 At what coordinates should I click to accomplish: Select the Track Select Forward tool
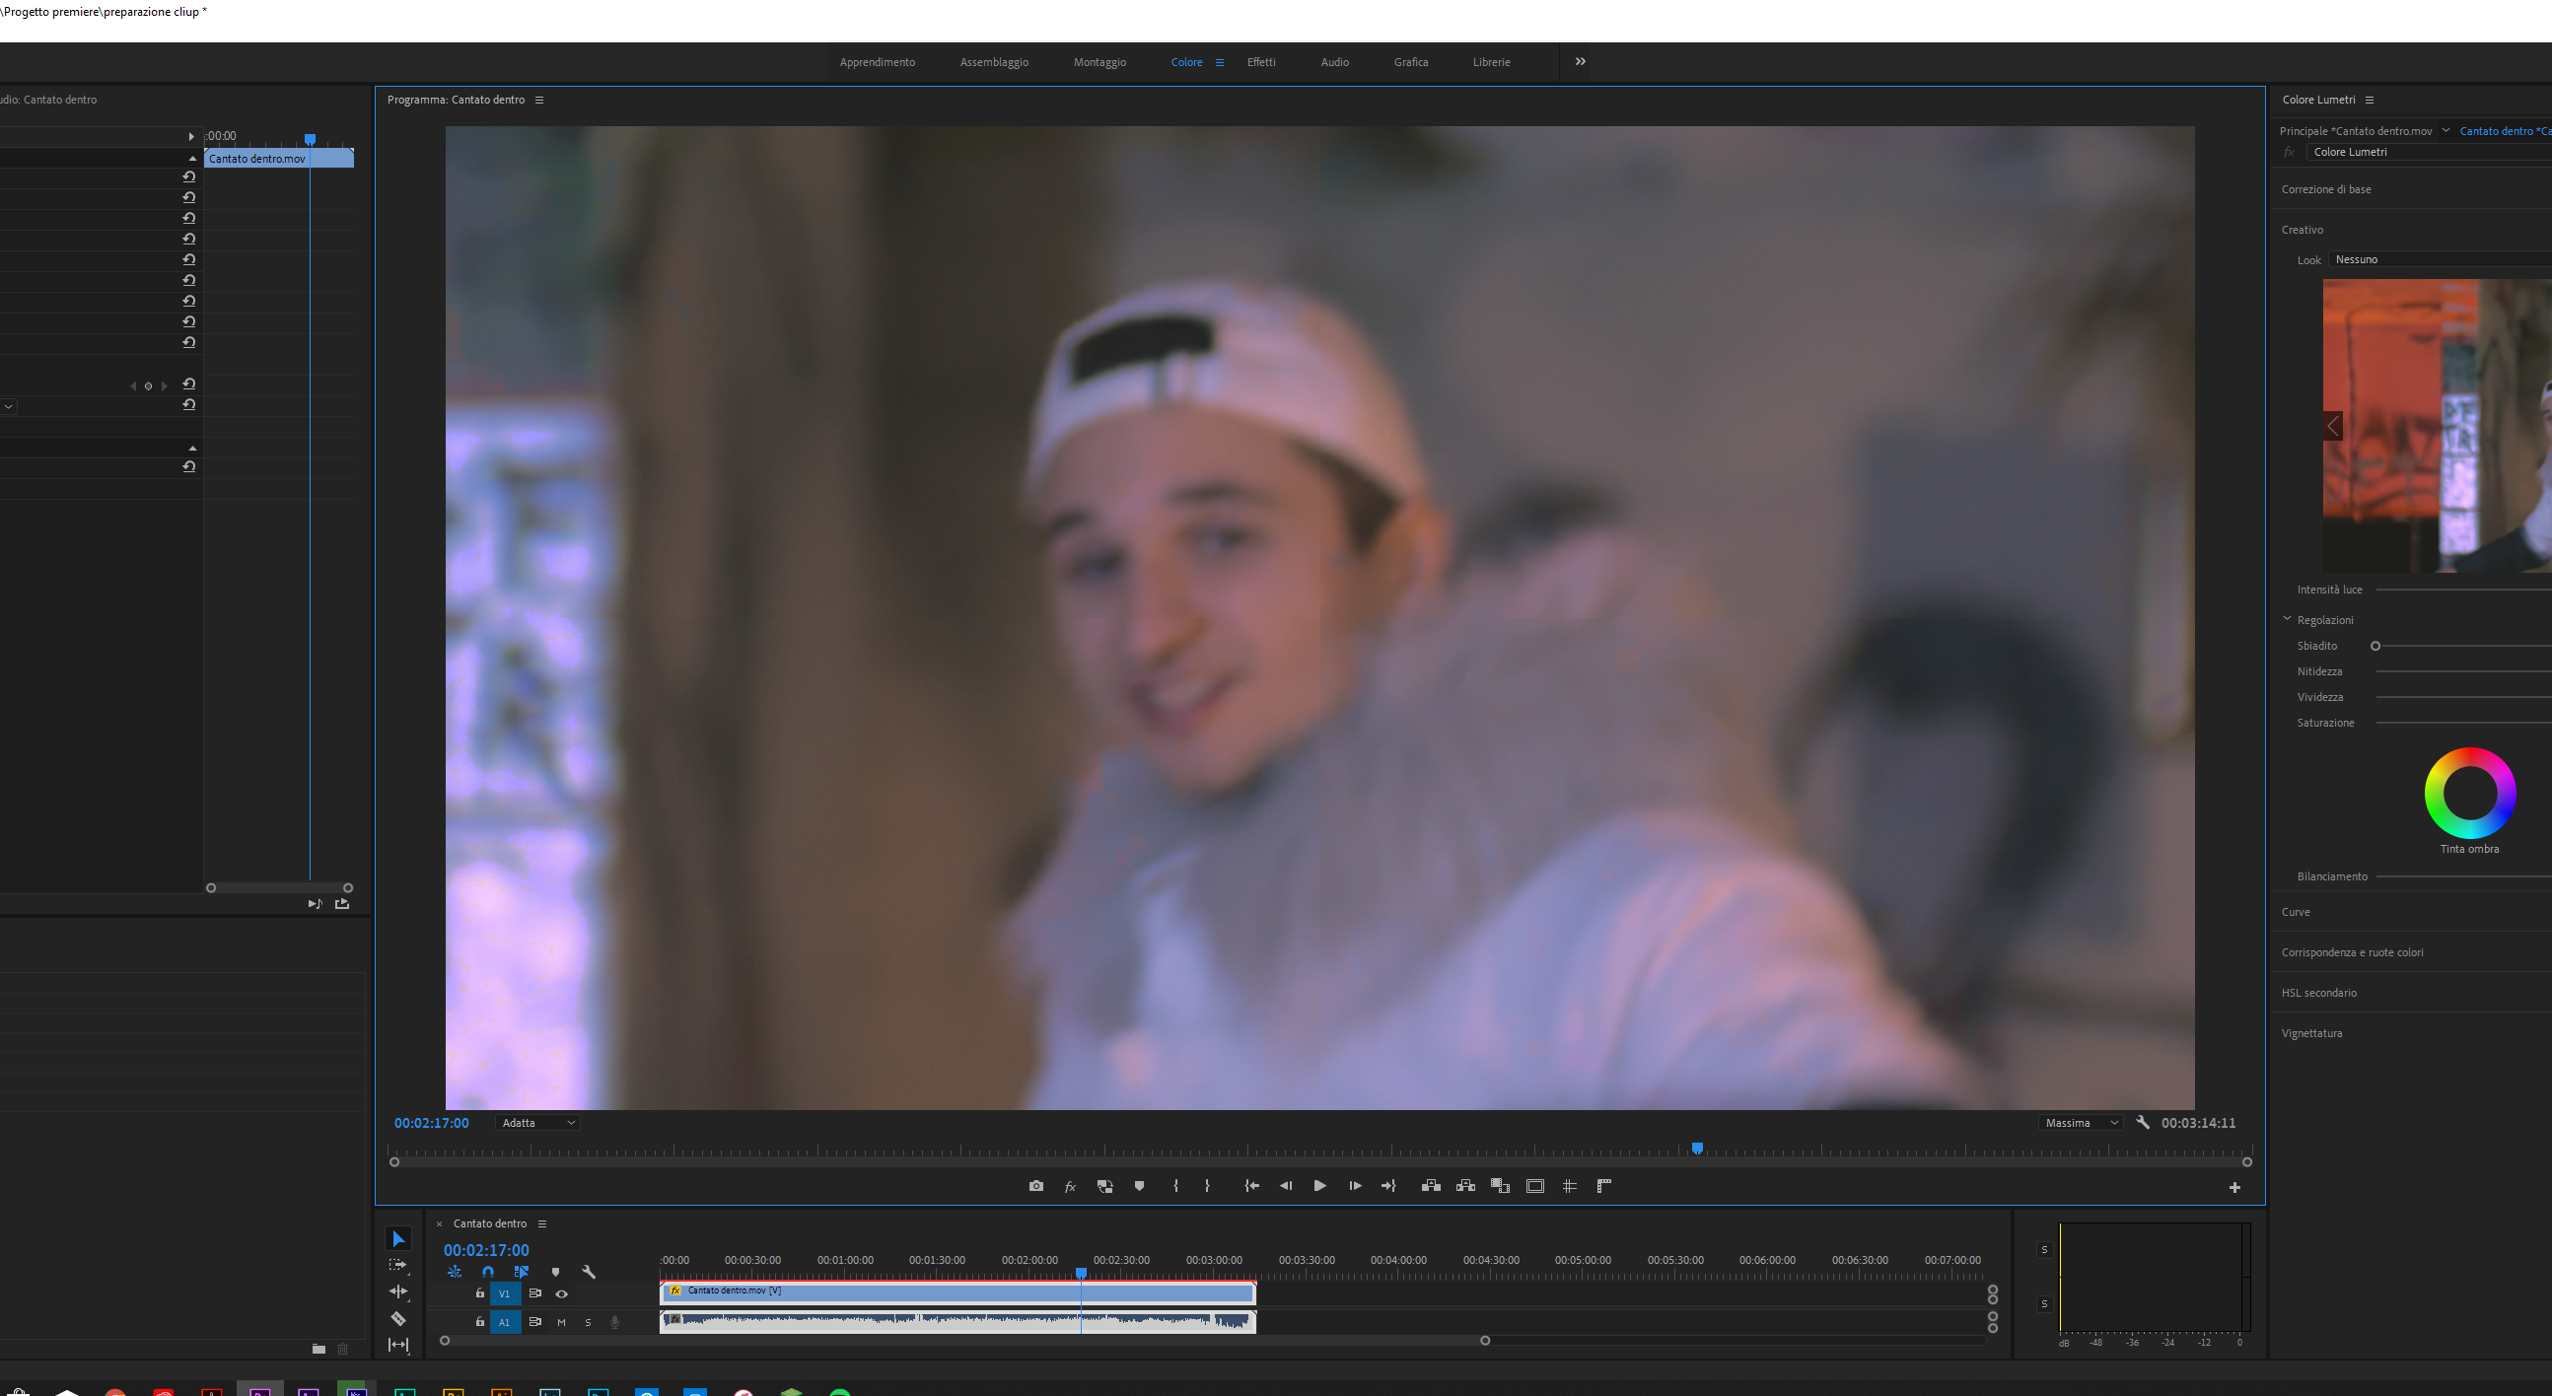point(398,1265)
